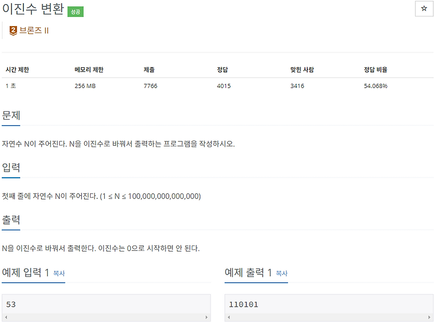Click right arrow of input scrollbar
Image resolution: width=434 pixels, height=323 pixels.
point(207,317)
